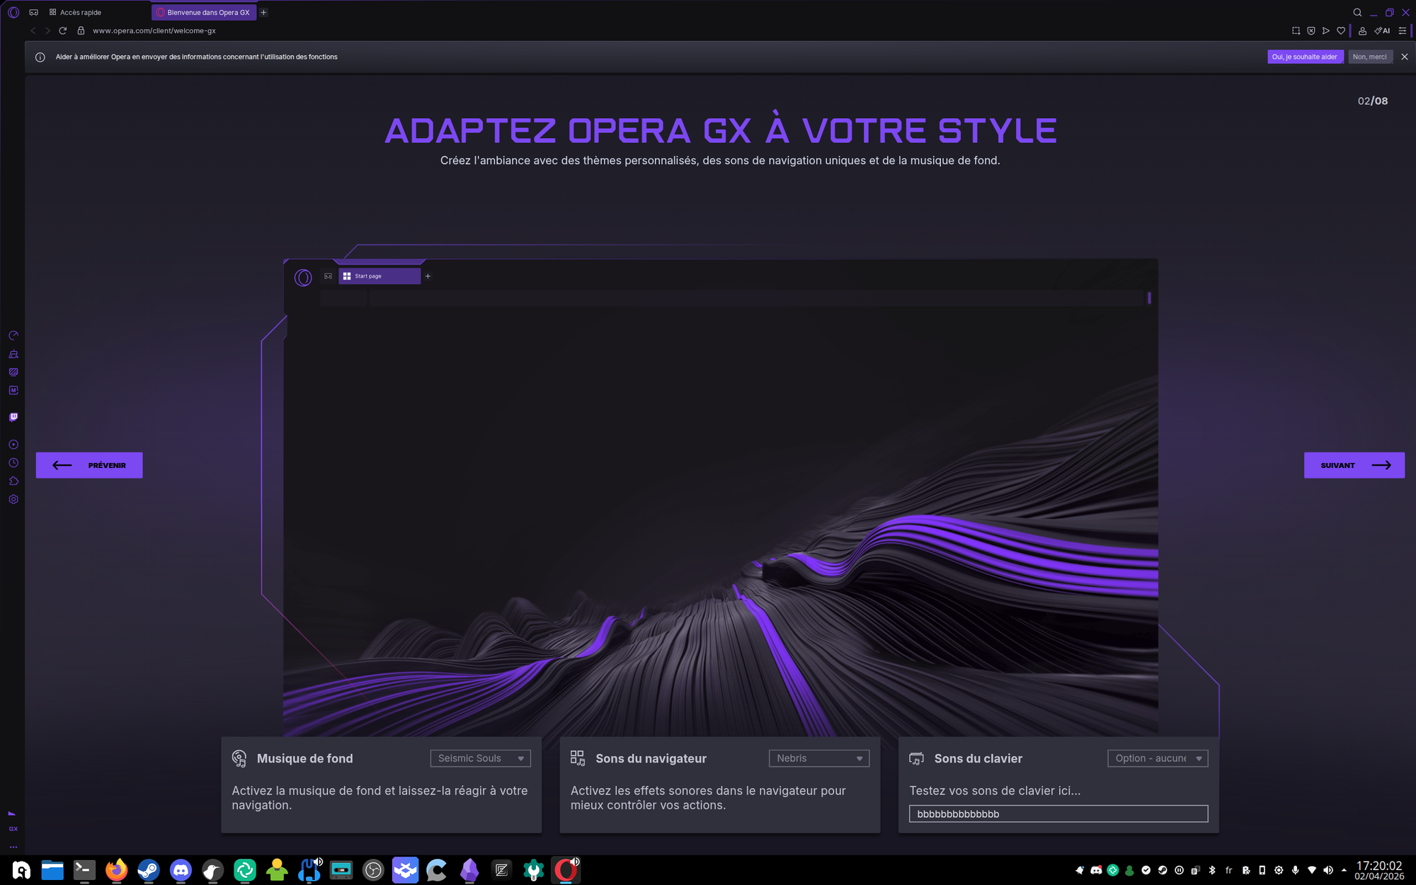Open Easy setup sliders icon
Viewport: 1416px width, 885px height.
click(1402, 31)
